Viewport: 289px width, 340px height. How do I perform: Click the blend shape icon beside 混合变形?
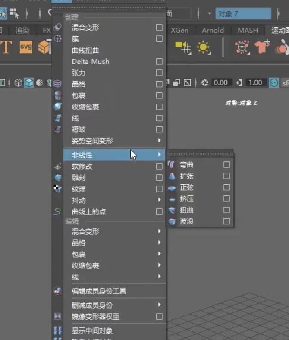point(58,27)
